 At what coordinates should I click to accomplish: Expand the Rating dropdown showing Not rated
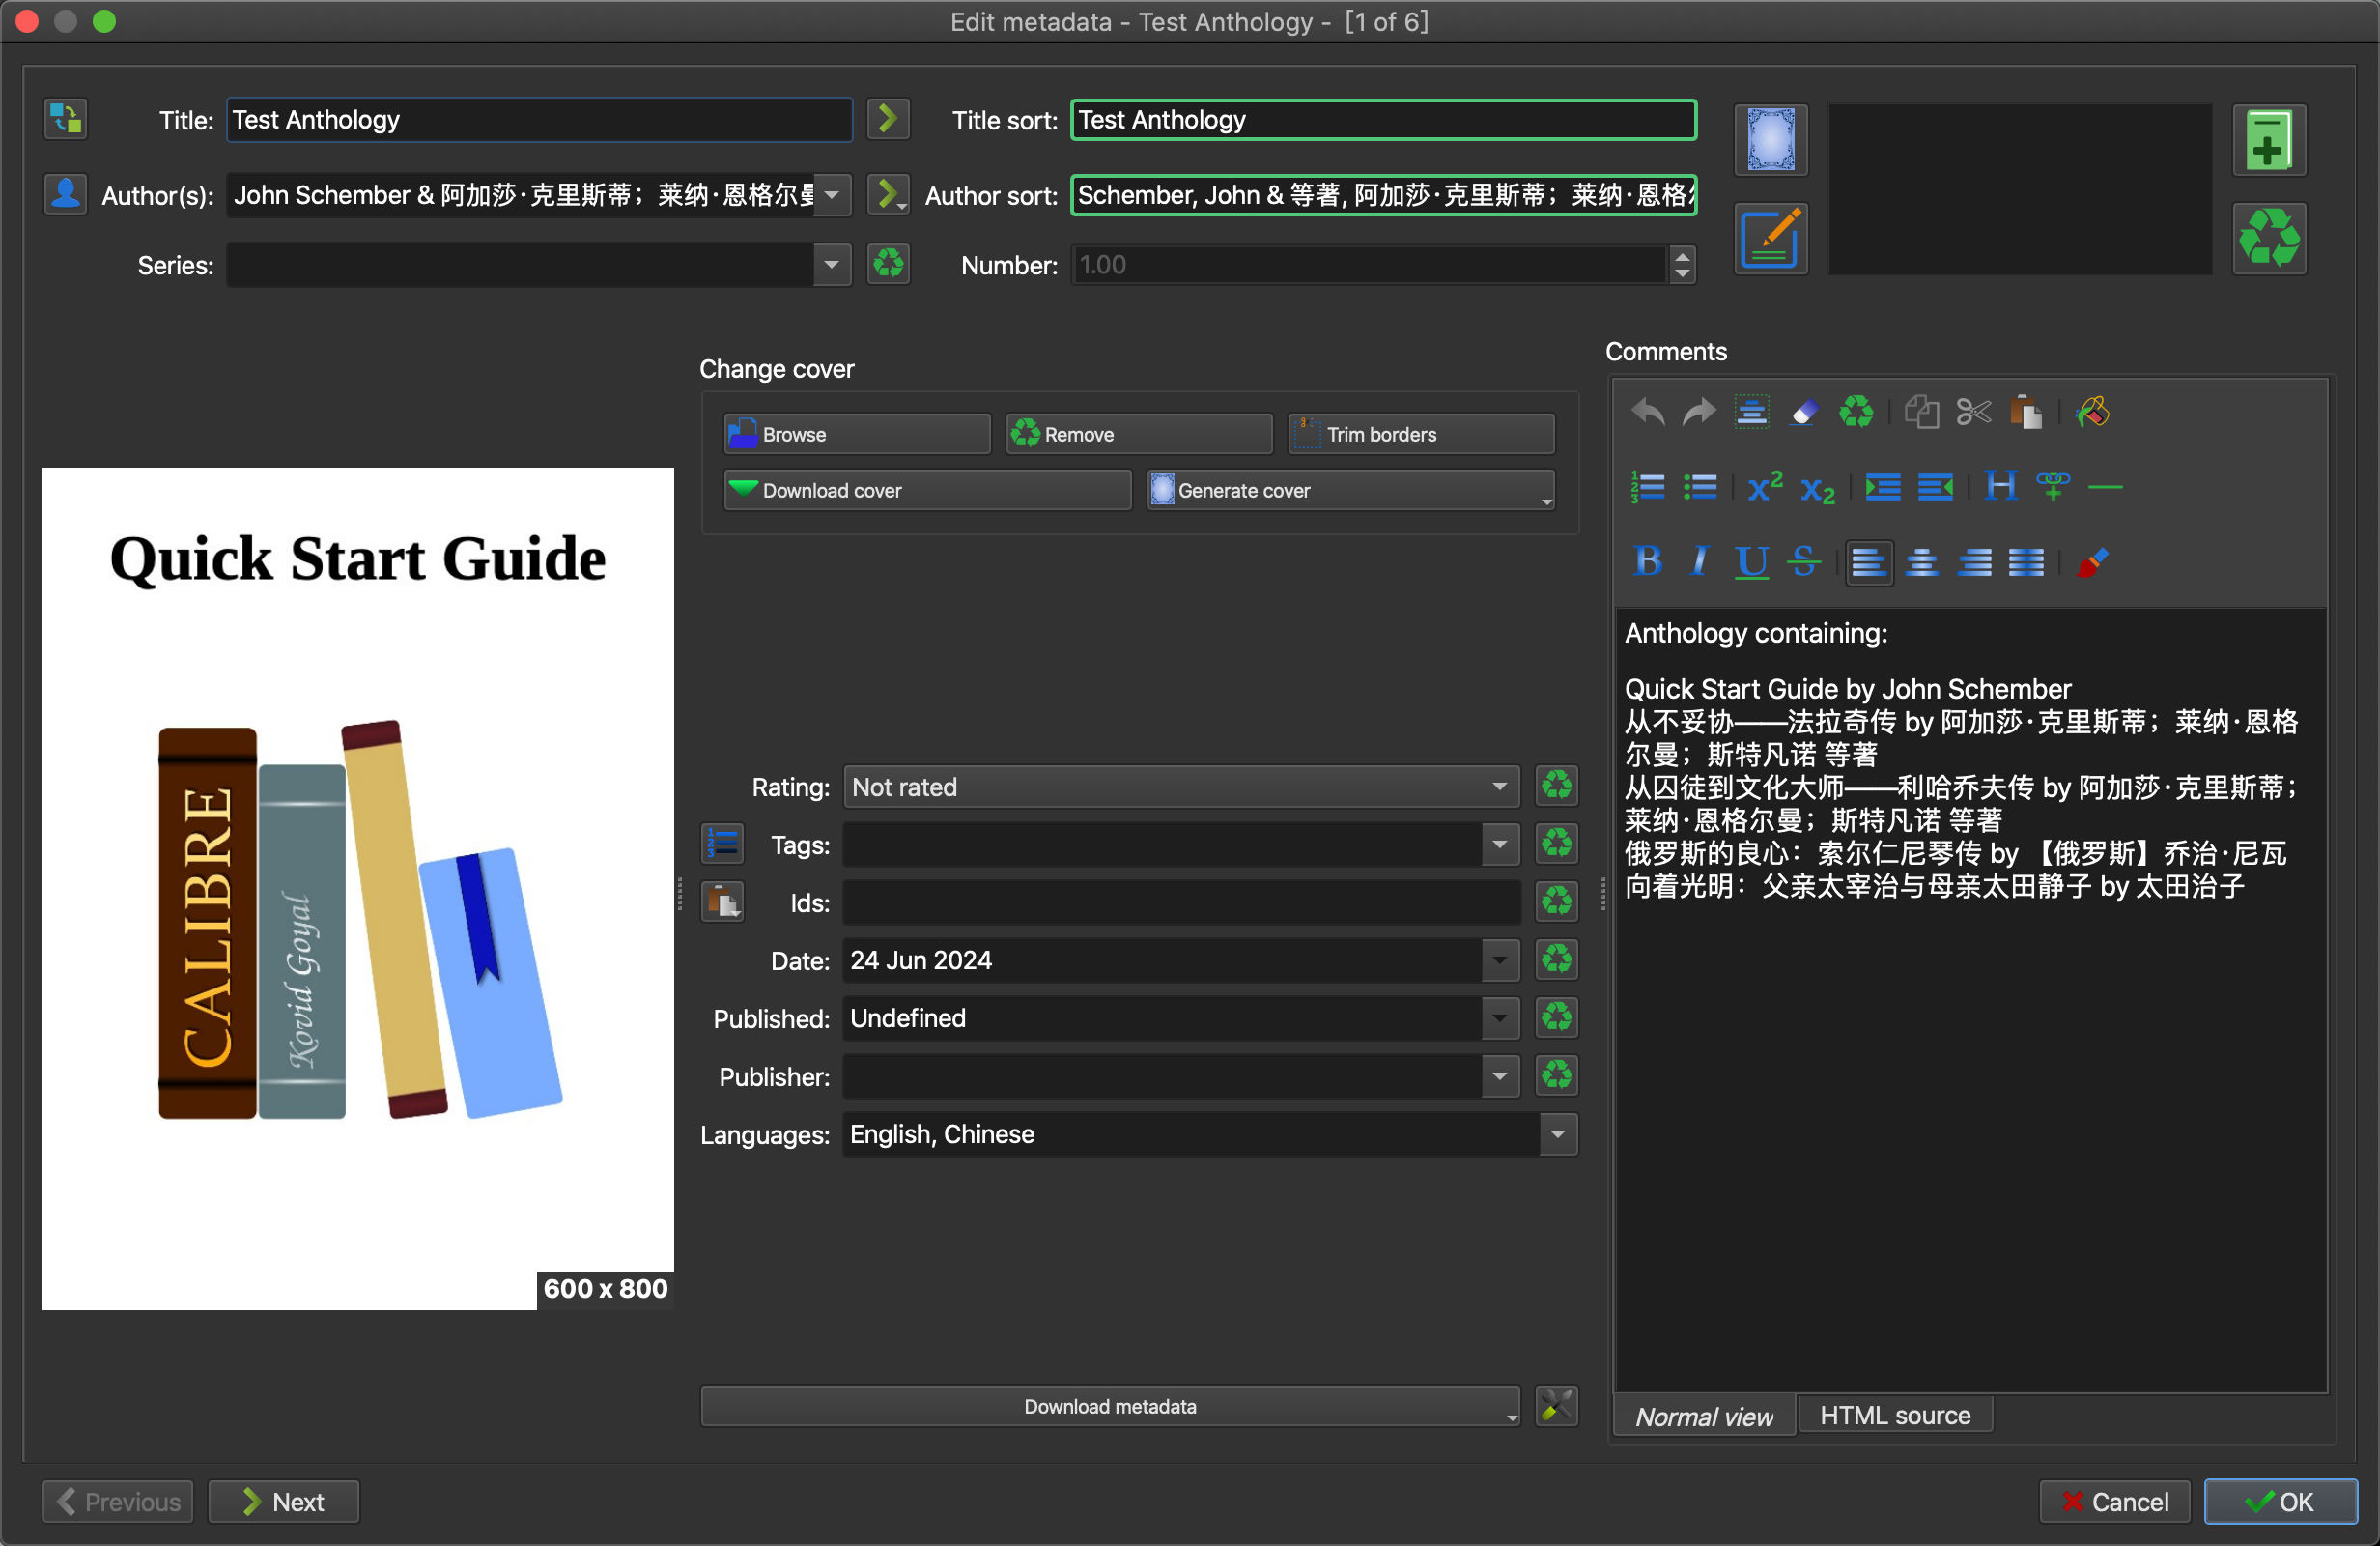point(1180,787)
